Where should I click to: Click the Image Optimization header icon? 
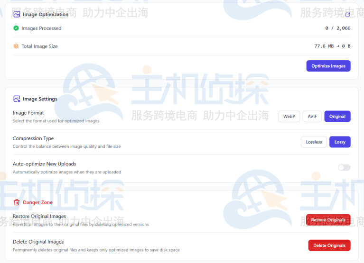17,14
